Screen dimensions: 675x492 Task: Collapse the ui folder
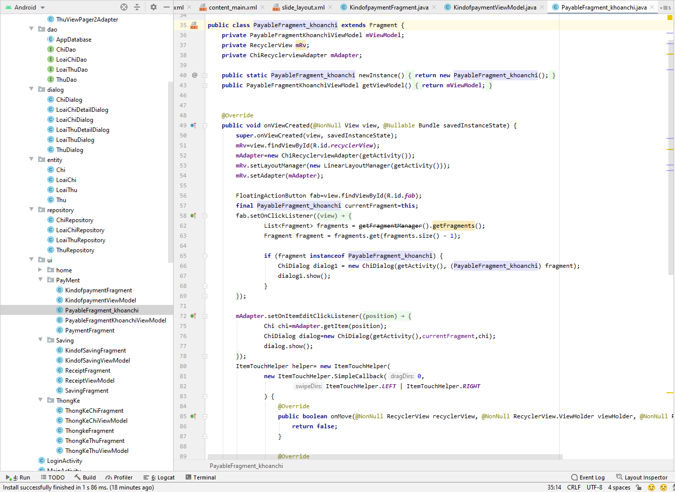click(32, 260)
